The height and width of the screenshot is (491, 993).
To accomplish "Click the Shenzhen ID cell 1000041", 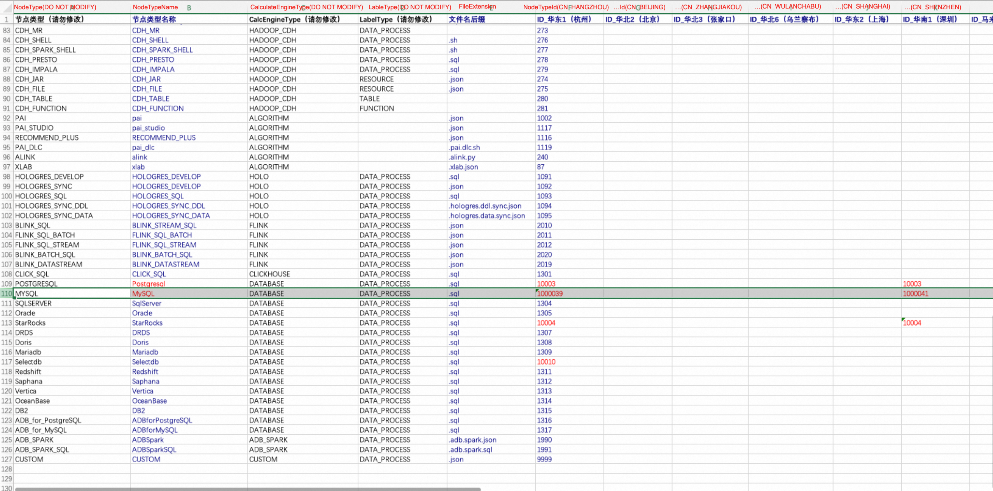I will (935, 294).
